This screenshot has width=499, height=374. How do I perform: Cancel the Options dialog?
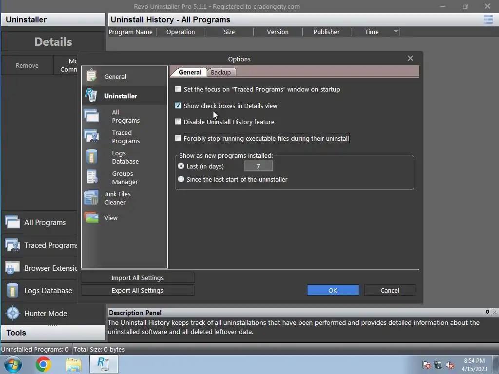click(390, 290)
